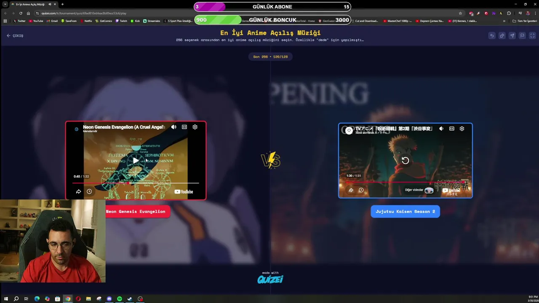Open a new browser tab
This screenshot has width=539, height=303.
(62, 4)
